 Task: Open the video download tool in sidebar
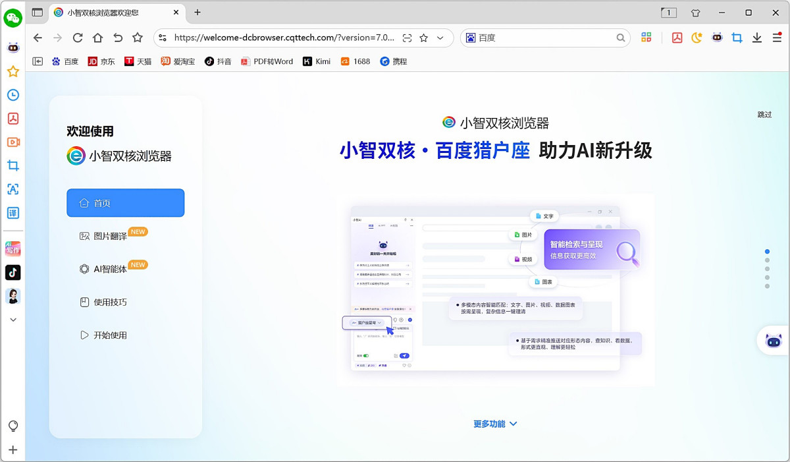[x=13, y=142]
